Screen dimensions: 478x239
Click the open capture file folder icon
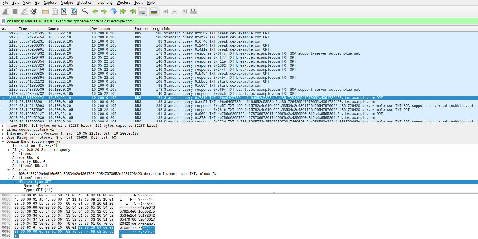click(x=45, y=11)
